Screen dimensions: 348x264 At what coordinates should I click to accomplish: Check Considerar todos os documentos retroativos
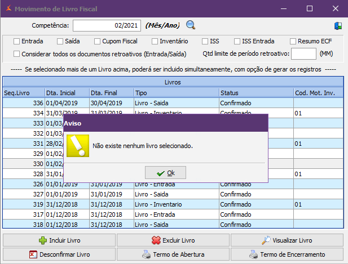coord(16,54)
